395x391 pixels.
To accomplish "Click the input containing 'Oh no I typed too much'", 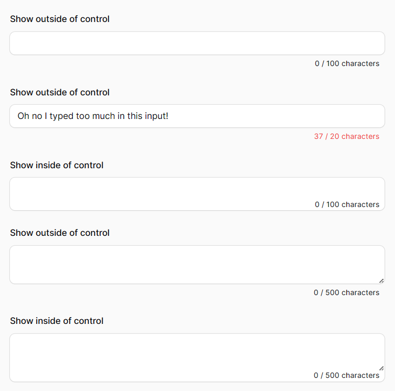I will 197,116.
